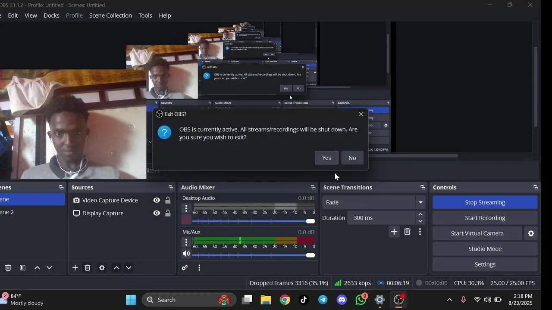
Task: Remove selected source trash icon
Action: point(87,268)
